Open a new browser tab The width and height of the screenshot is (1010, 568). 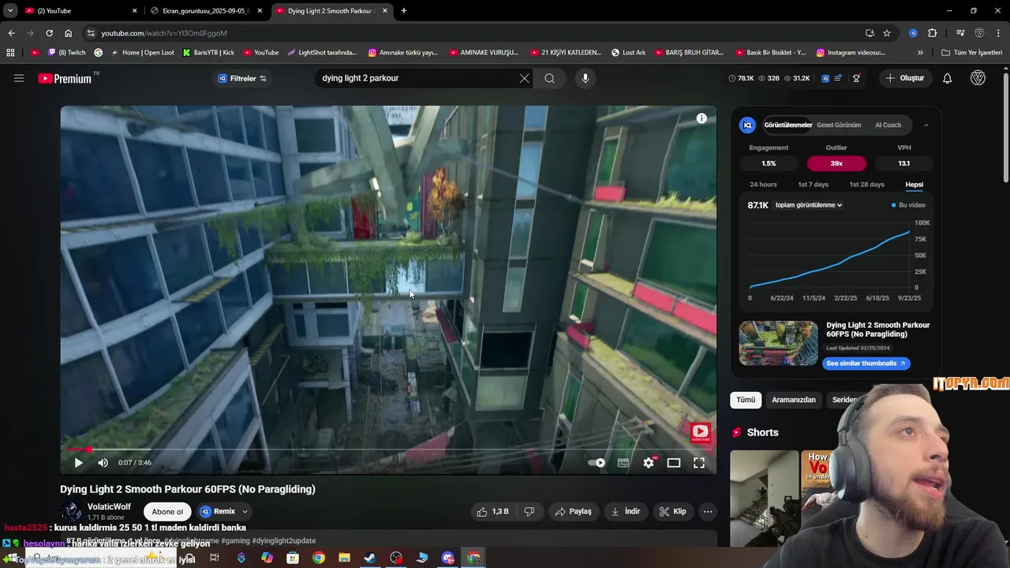[404, 11]
